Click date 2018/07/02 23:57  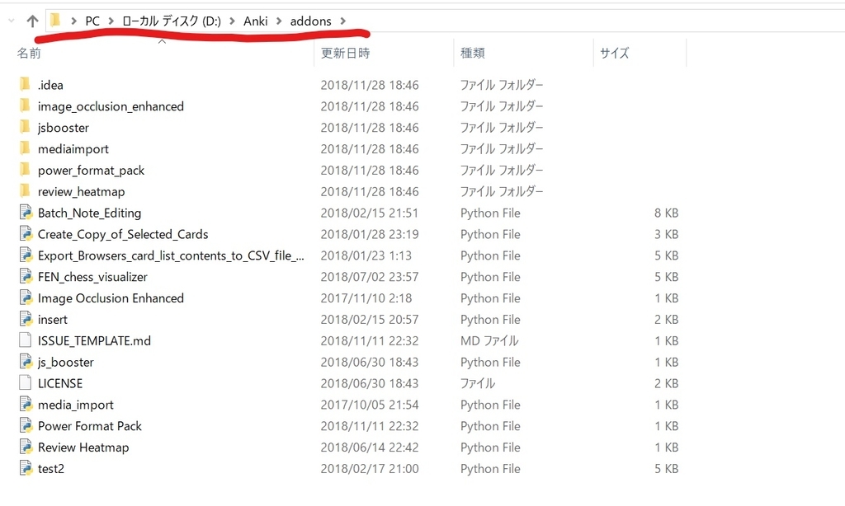coord(369,277)
